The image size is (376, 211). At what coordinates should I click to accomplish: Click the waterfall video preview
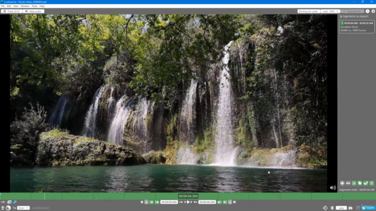(x=169, y=103)
